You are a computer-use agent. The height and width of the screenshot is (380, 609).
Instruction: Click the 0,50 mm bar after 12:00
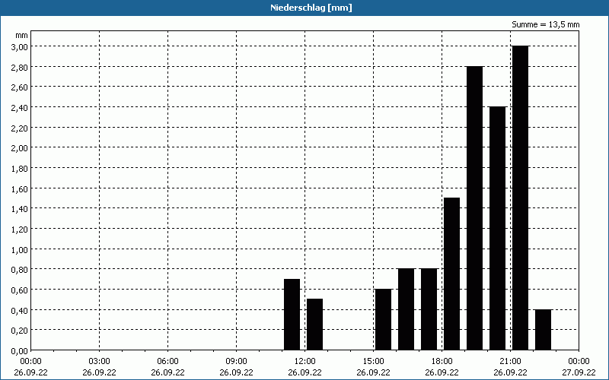[314, 325]
